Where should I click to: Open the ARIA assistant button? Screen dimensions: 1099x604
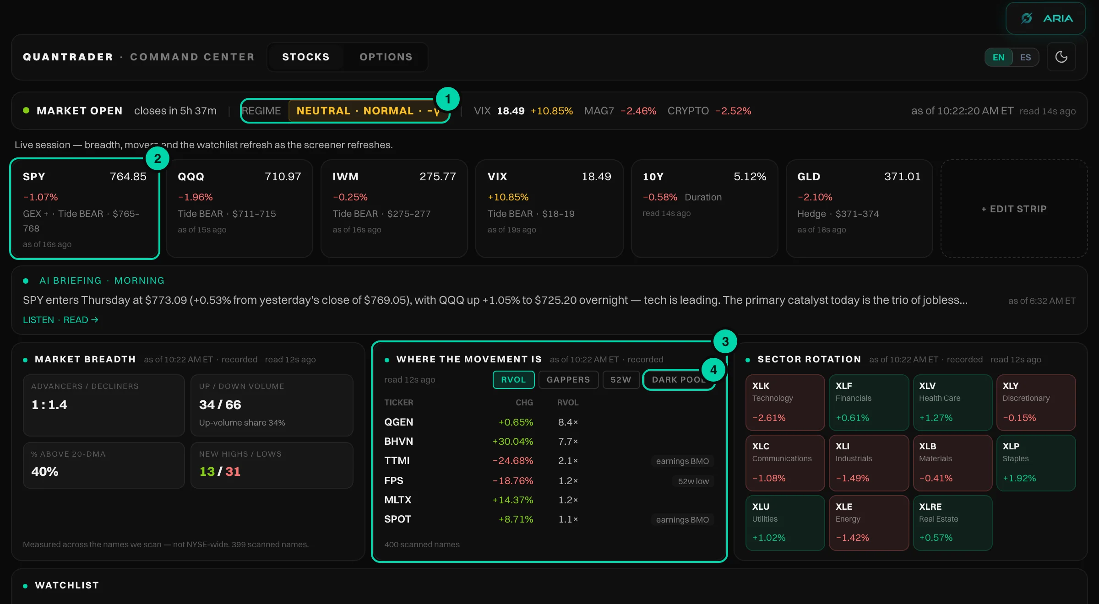1045,18
